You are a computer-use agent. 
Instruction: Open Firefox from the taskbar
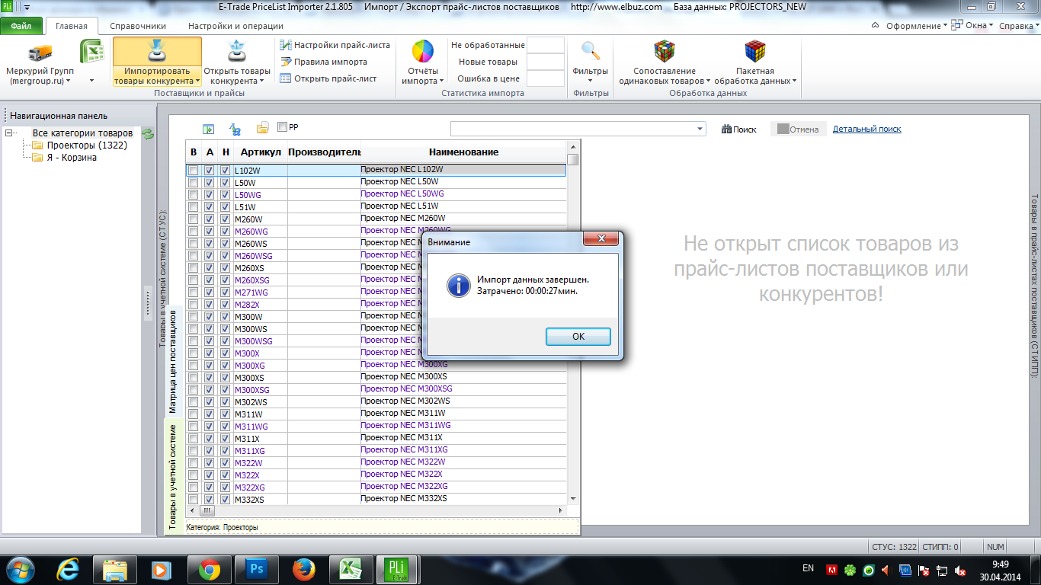click(x=303, y=569)
